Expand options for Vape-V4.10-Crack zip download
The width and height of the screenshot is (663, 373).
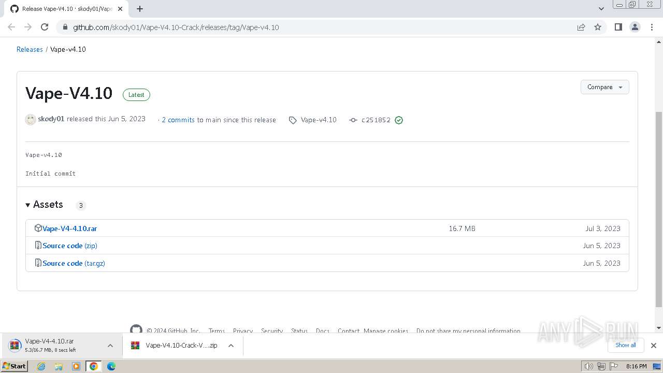pyautogui.click(x=231, y=346)
